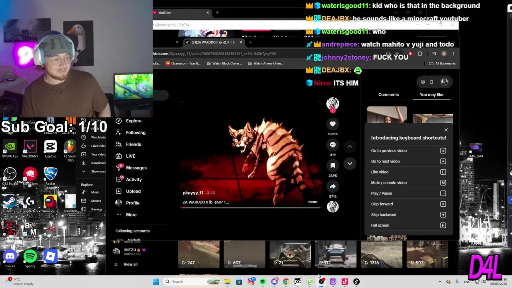Open the Osamason - Tear It bookmark

click(183, 64)
